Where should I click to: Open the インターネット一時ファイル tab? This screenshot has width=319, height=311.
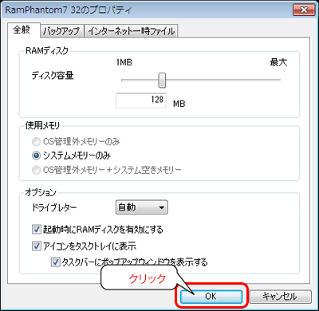pyautogui.click(x=132, y=31)
